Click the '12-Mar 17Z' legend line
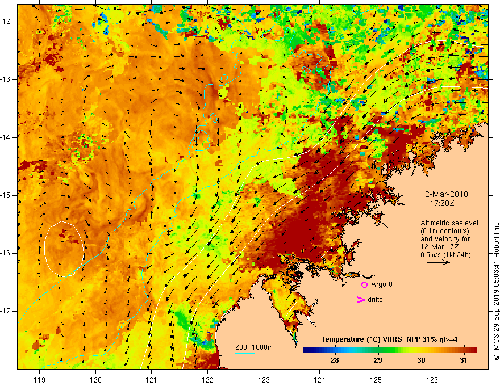The image size is (500, 386). tap(439, 247)
